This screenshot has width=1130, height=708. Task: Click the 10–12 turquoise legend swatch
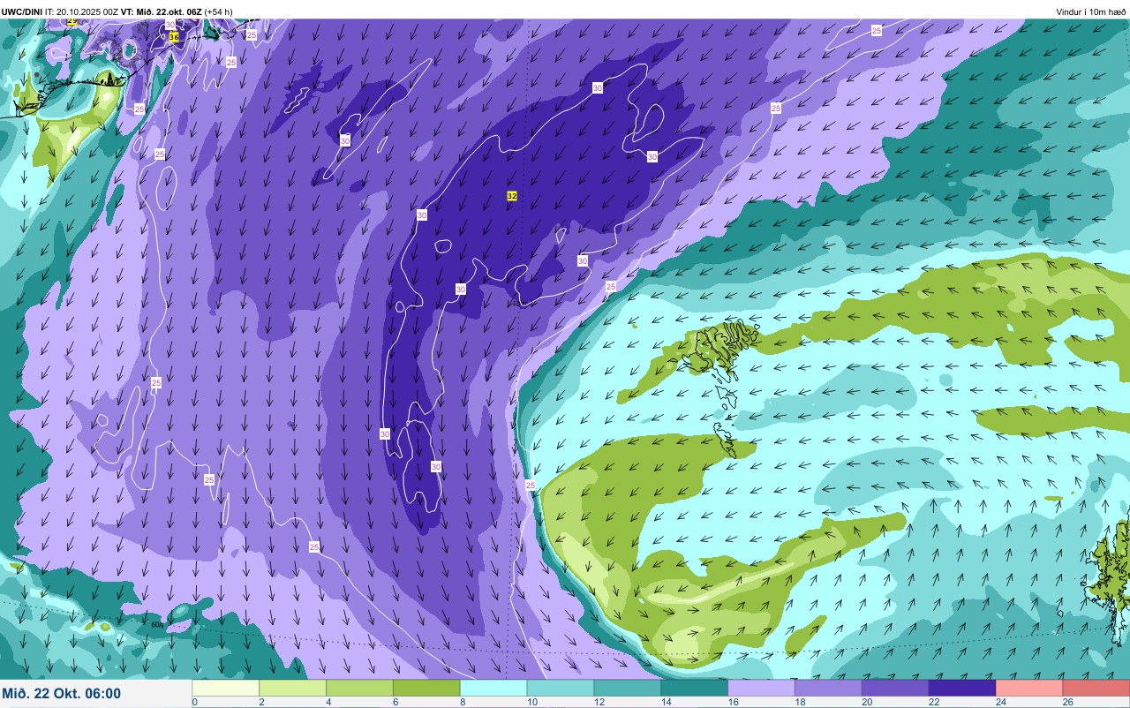click(x=561, y=688)
